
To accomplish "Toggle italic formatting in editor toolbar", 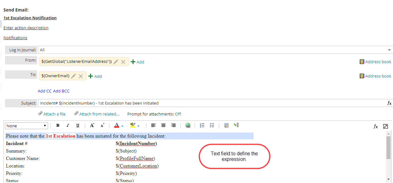I will tap(68, 125).
